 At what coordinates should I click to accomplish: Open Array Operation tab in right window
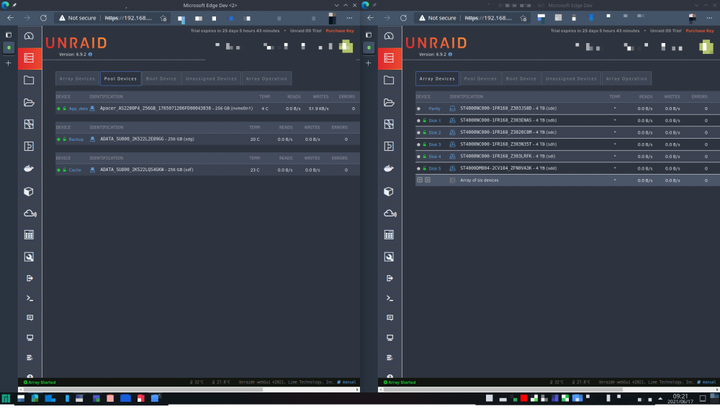pyautogui.click(x=626, y=78)
